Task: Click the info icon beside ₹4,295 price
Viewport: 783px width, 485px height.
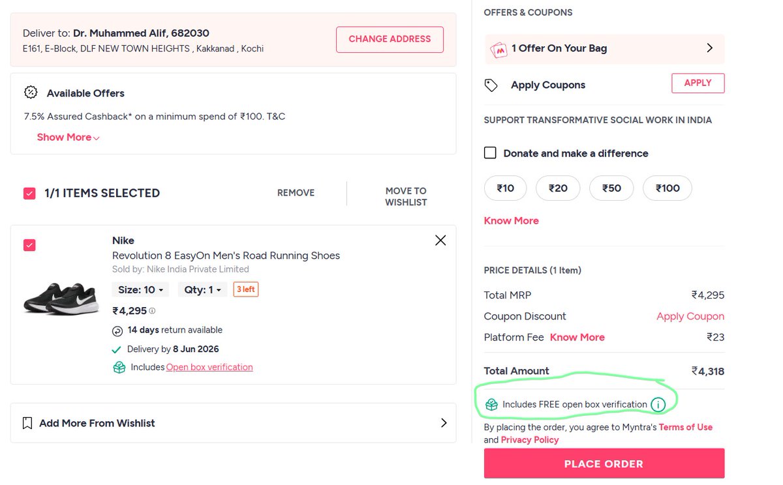Action: tap(152, 311)
